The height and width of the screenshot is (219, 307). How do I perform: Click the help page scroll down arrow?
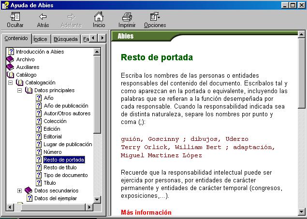302,212
